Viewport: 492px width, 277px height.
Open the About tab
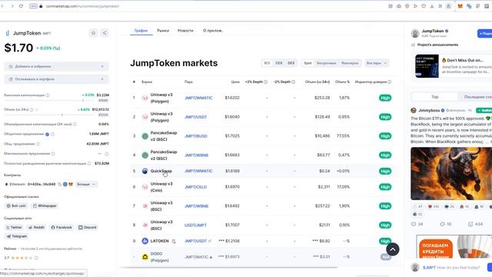pos(213,31)
